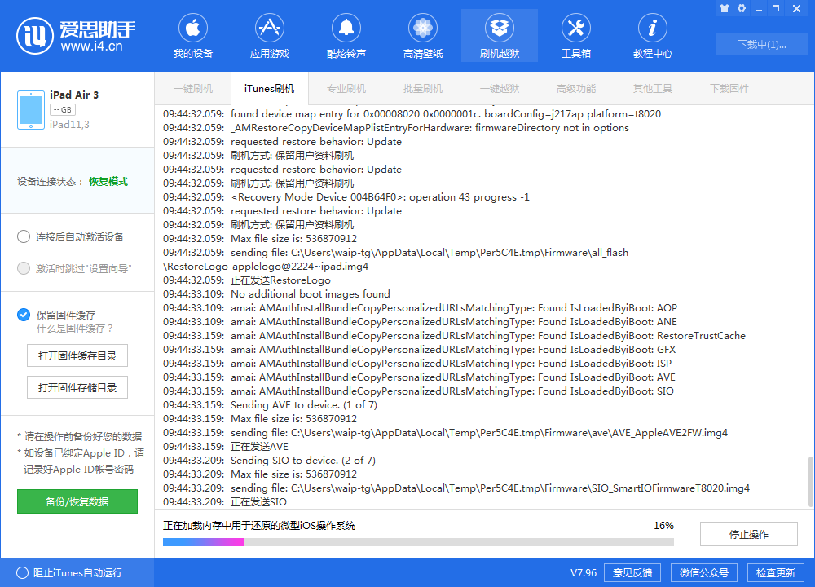Click 什么是固件缓存 help link

click(x=75, y=329)
